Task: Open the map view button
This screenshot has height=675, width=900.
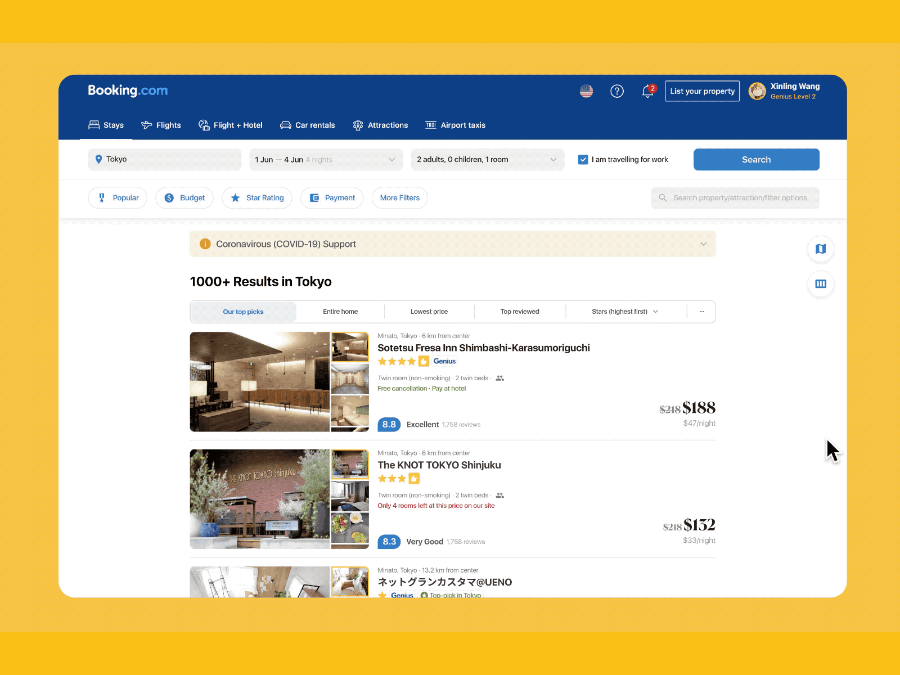Action: click(821, 249)
